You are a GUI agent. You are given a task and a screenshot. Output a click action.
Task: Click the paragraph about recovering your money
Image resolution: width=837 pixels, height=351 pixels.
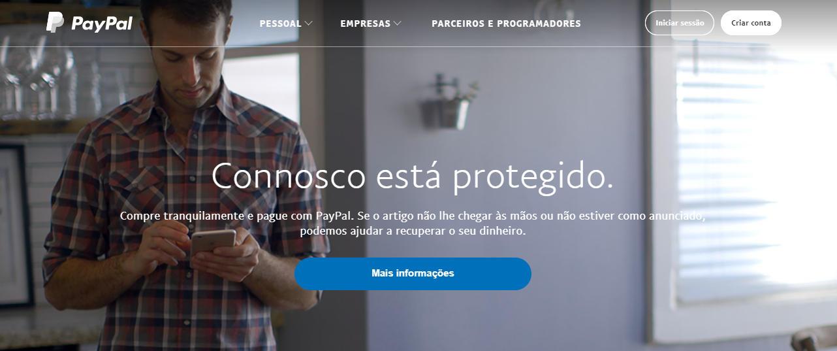(x=413, y=223)
